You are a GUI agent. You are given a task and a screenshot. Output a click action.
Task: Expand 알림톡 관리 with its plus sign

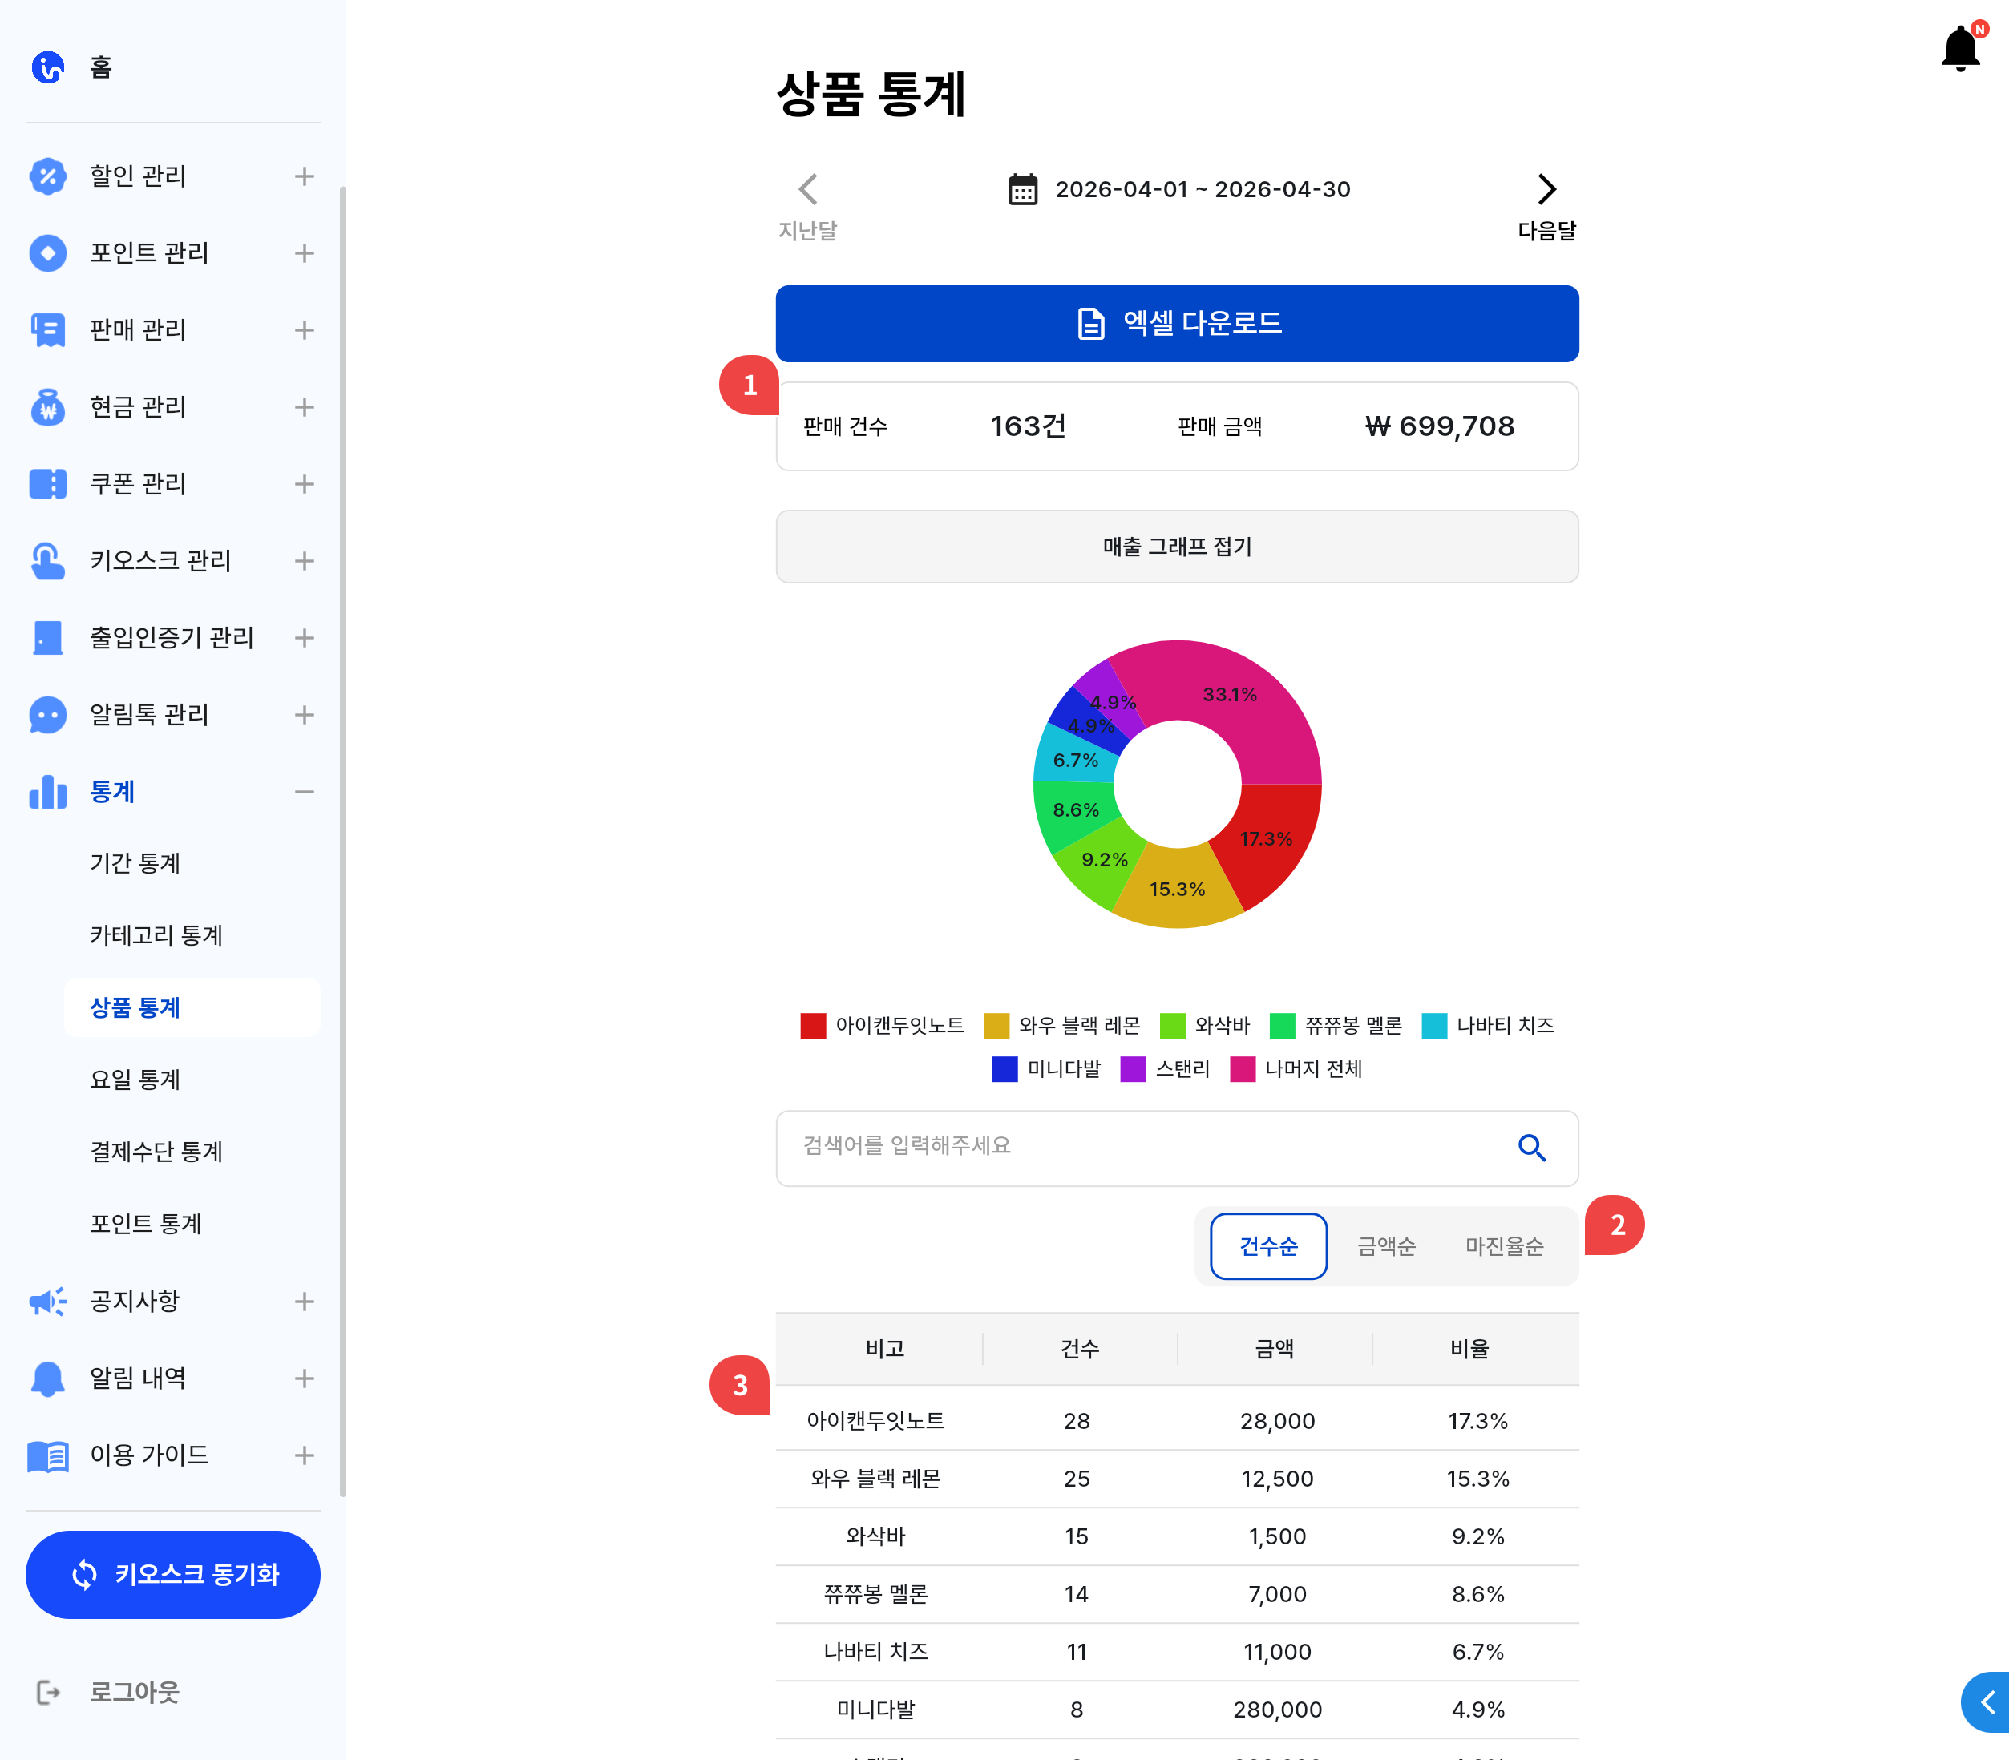pos(305,715)
